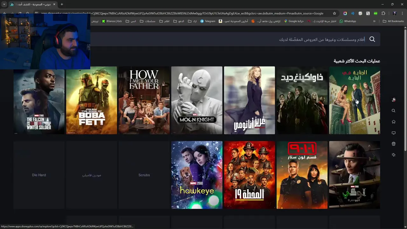Click the QR-style extension icon
The height and width of the screenshot is (229, 407).
coord(368,13)
